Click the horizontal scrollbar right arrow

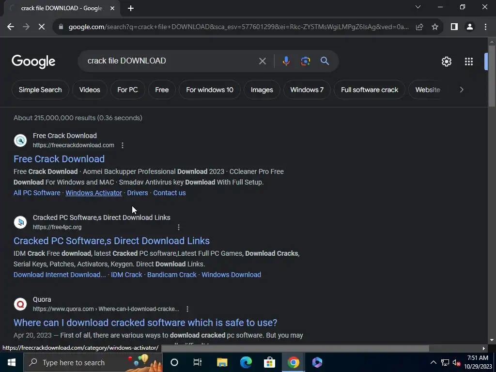tap(484, 348)
